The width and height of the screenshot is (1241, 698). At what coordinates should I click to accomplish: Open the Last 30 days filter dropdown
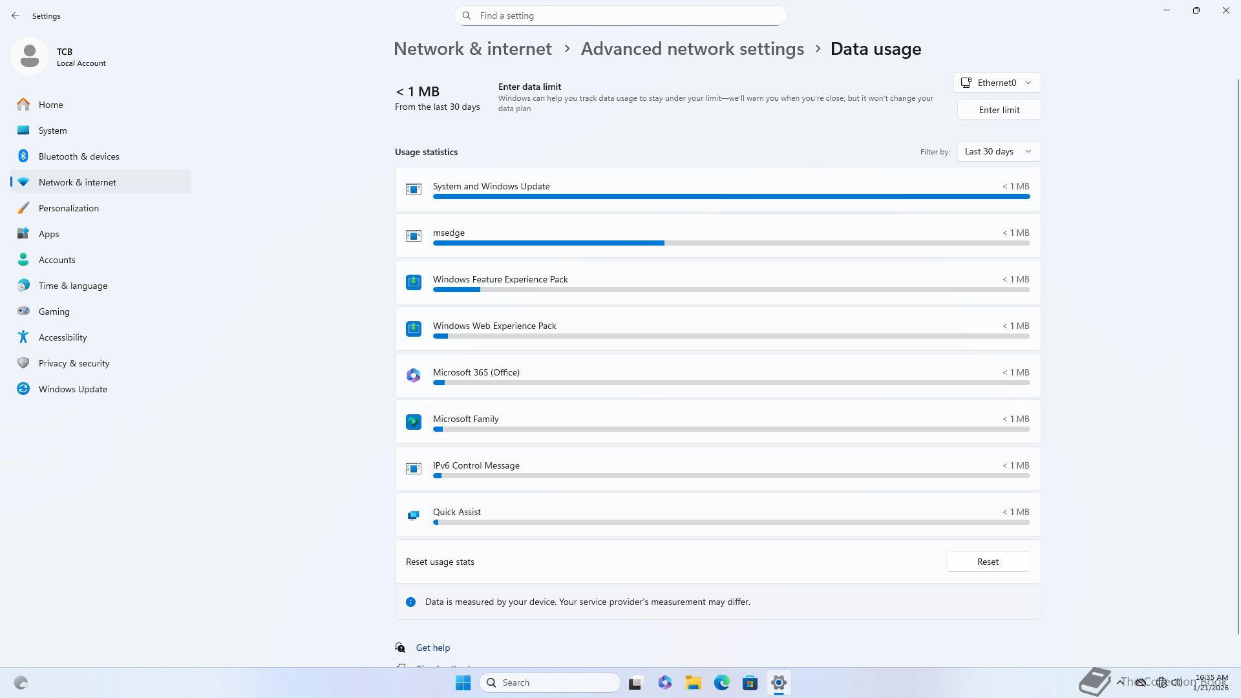coord(998,151)
